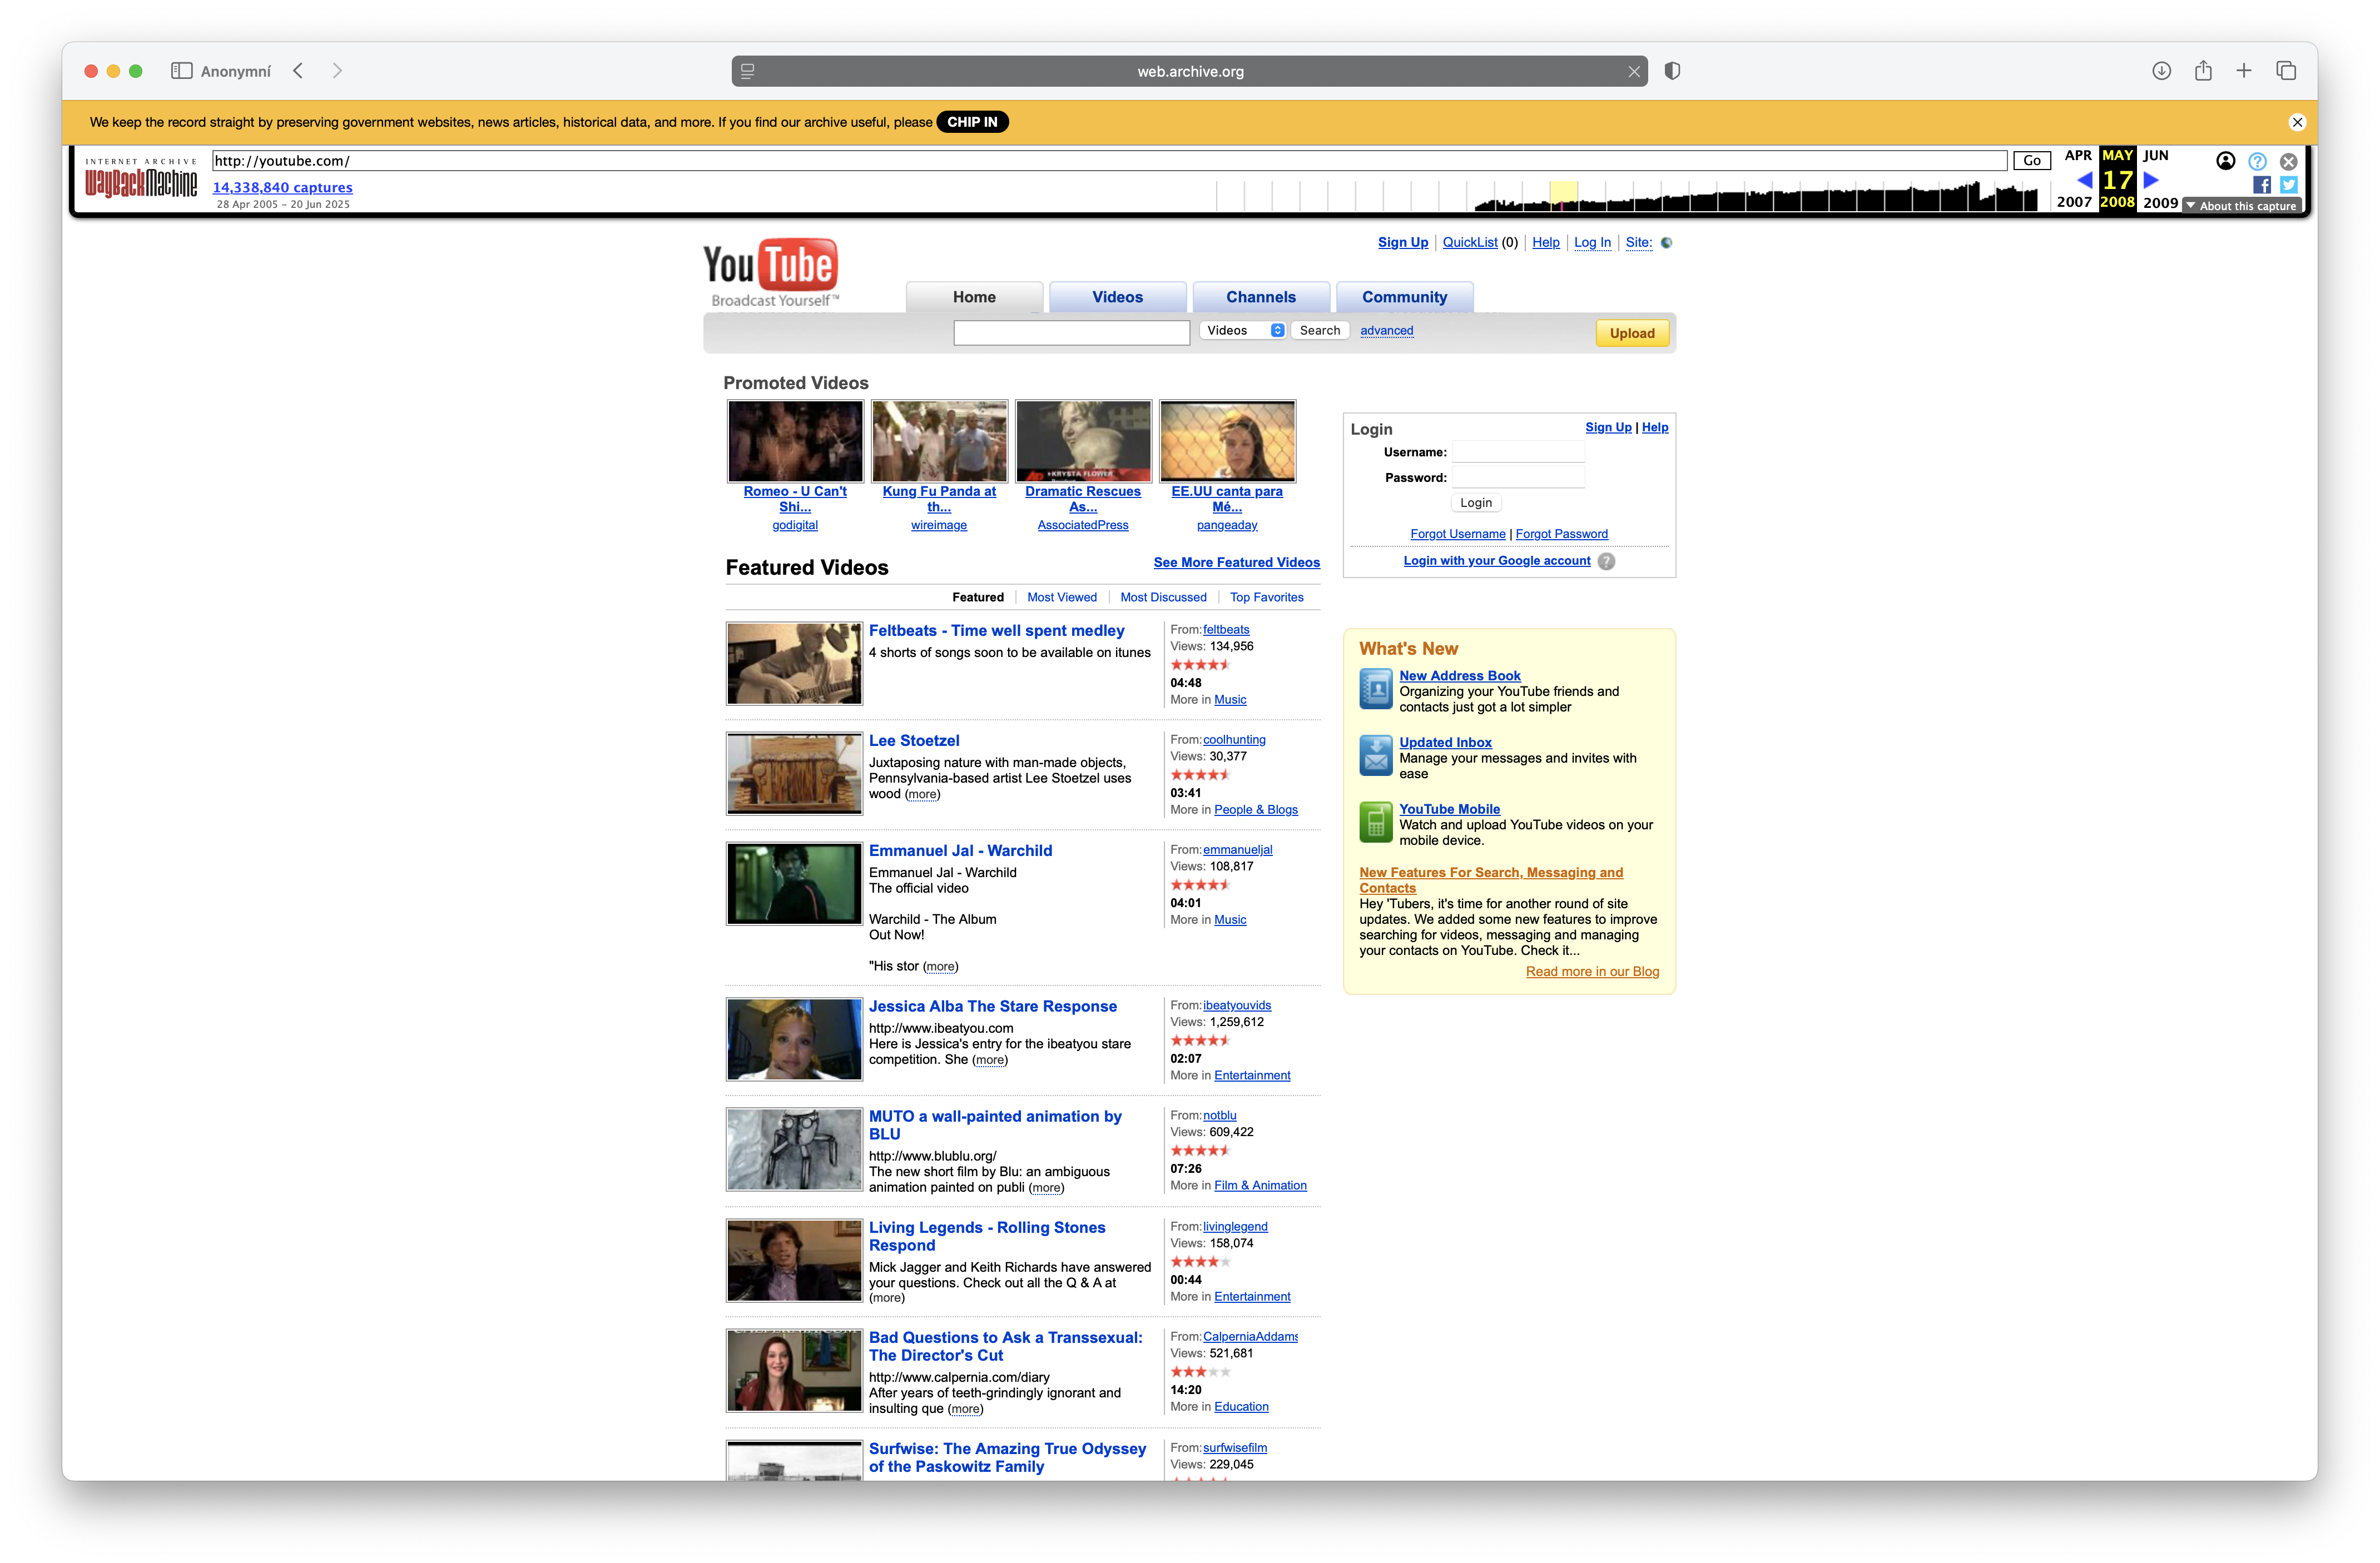Open the Wayback Machine help question icon
The height and width of the screenshot is (1563, 2380).
2257,161
